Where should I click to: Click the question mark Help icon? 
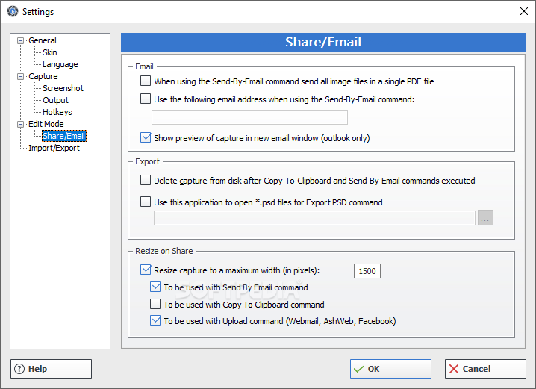point(21,369)
